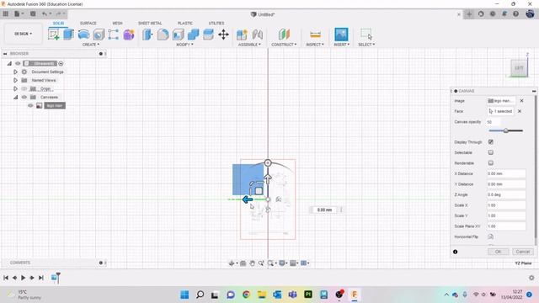Expand the Named Views node

tap(15, 81)
